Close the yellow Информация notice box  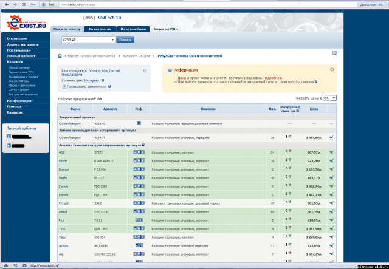pyautogui.click(x=332, y=70)
